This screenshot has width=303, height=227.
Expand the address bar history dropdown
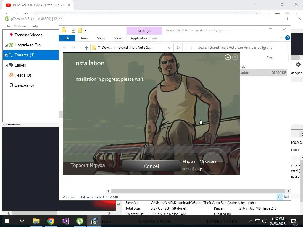169,48
